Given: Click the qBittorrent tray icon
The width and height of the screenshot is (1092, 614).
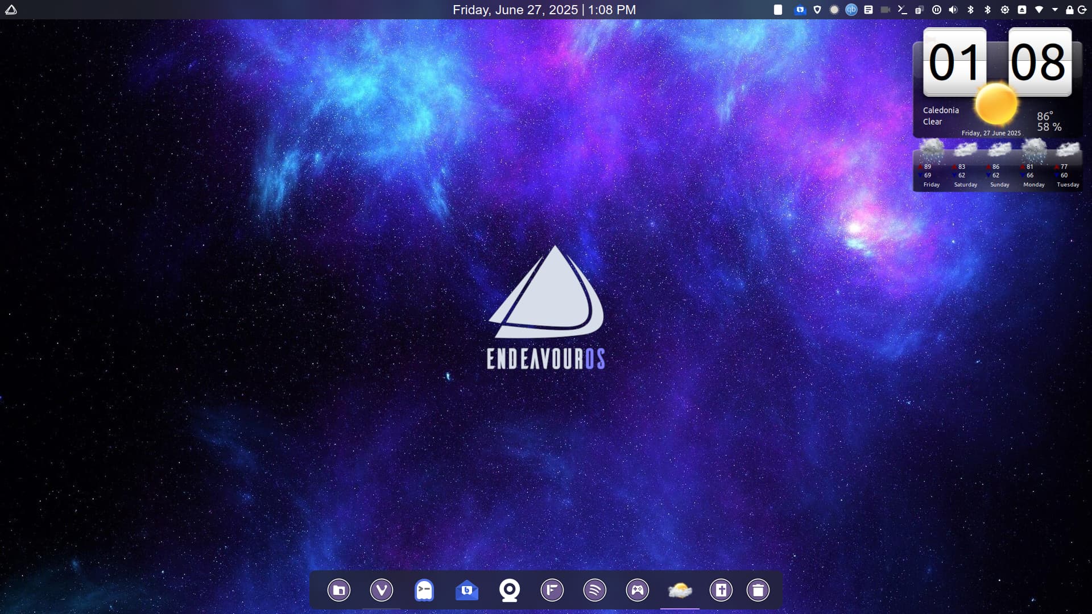Looking at the screenshot, I should click(851, 10).
